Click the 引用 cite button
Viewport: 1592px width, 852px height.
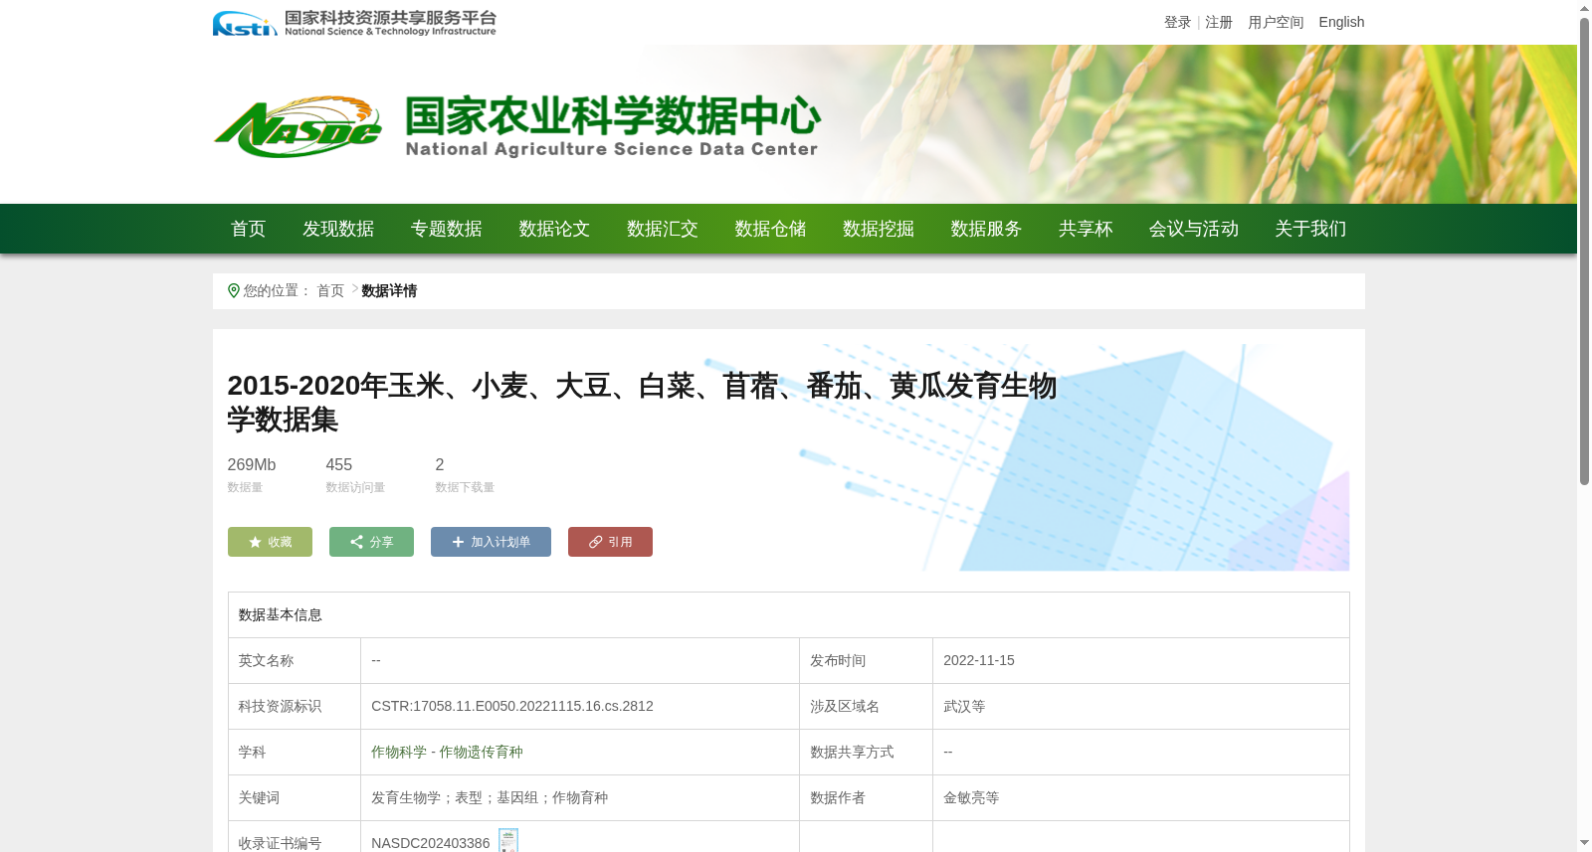610,542
